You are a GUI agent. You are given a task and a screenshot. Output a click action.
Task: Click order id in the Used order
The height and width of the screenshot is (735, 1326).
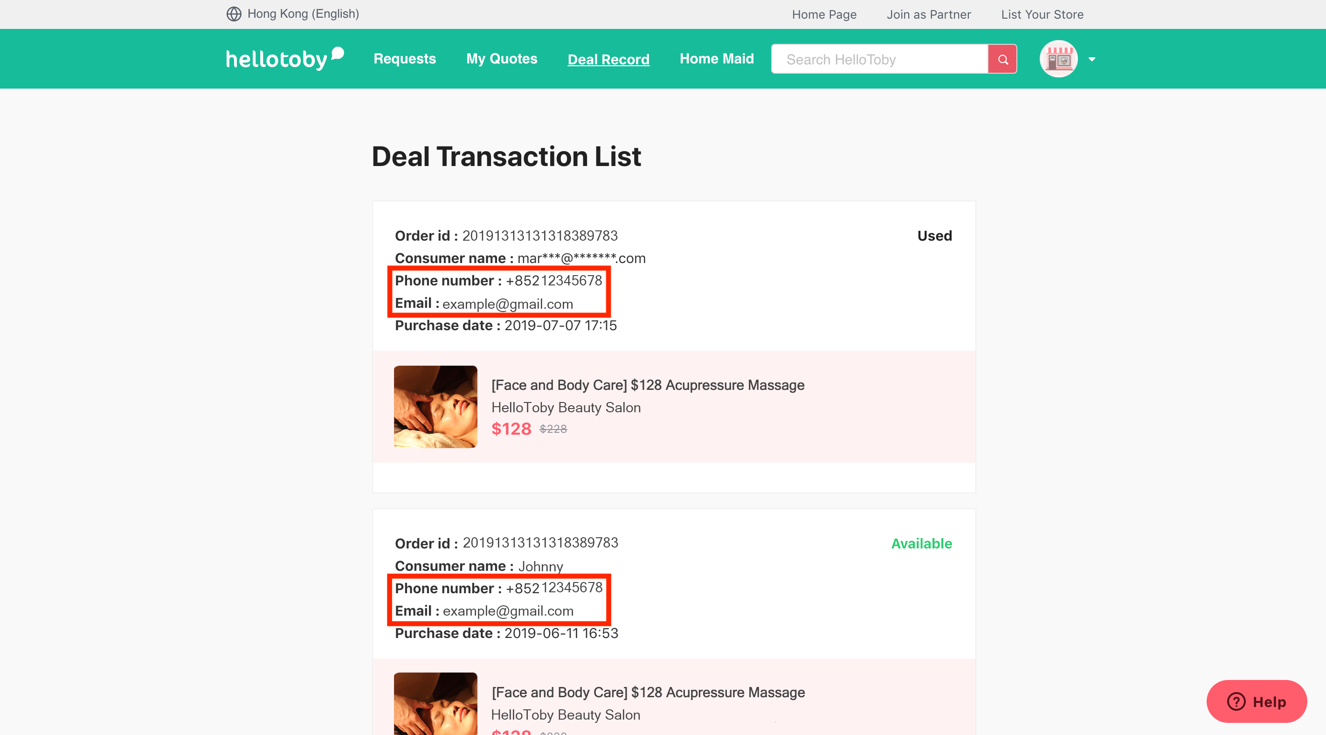(539, 236)
